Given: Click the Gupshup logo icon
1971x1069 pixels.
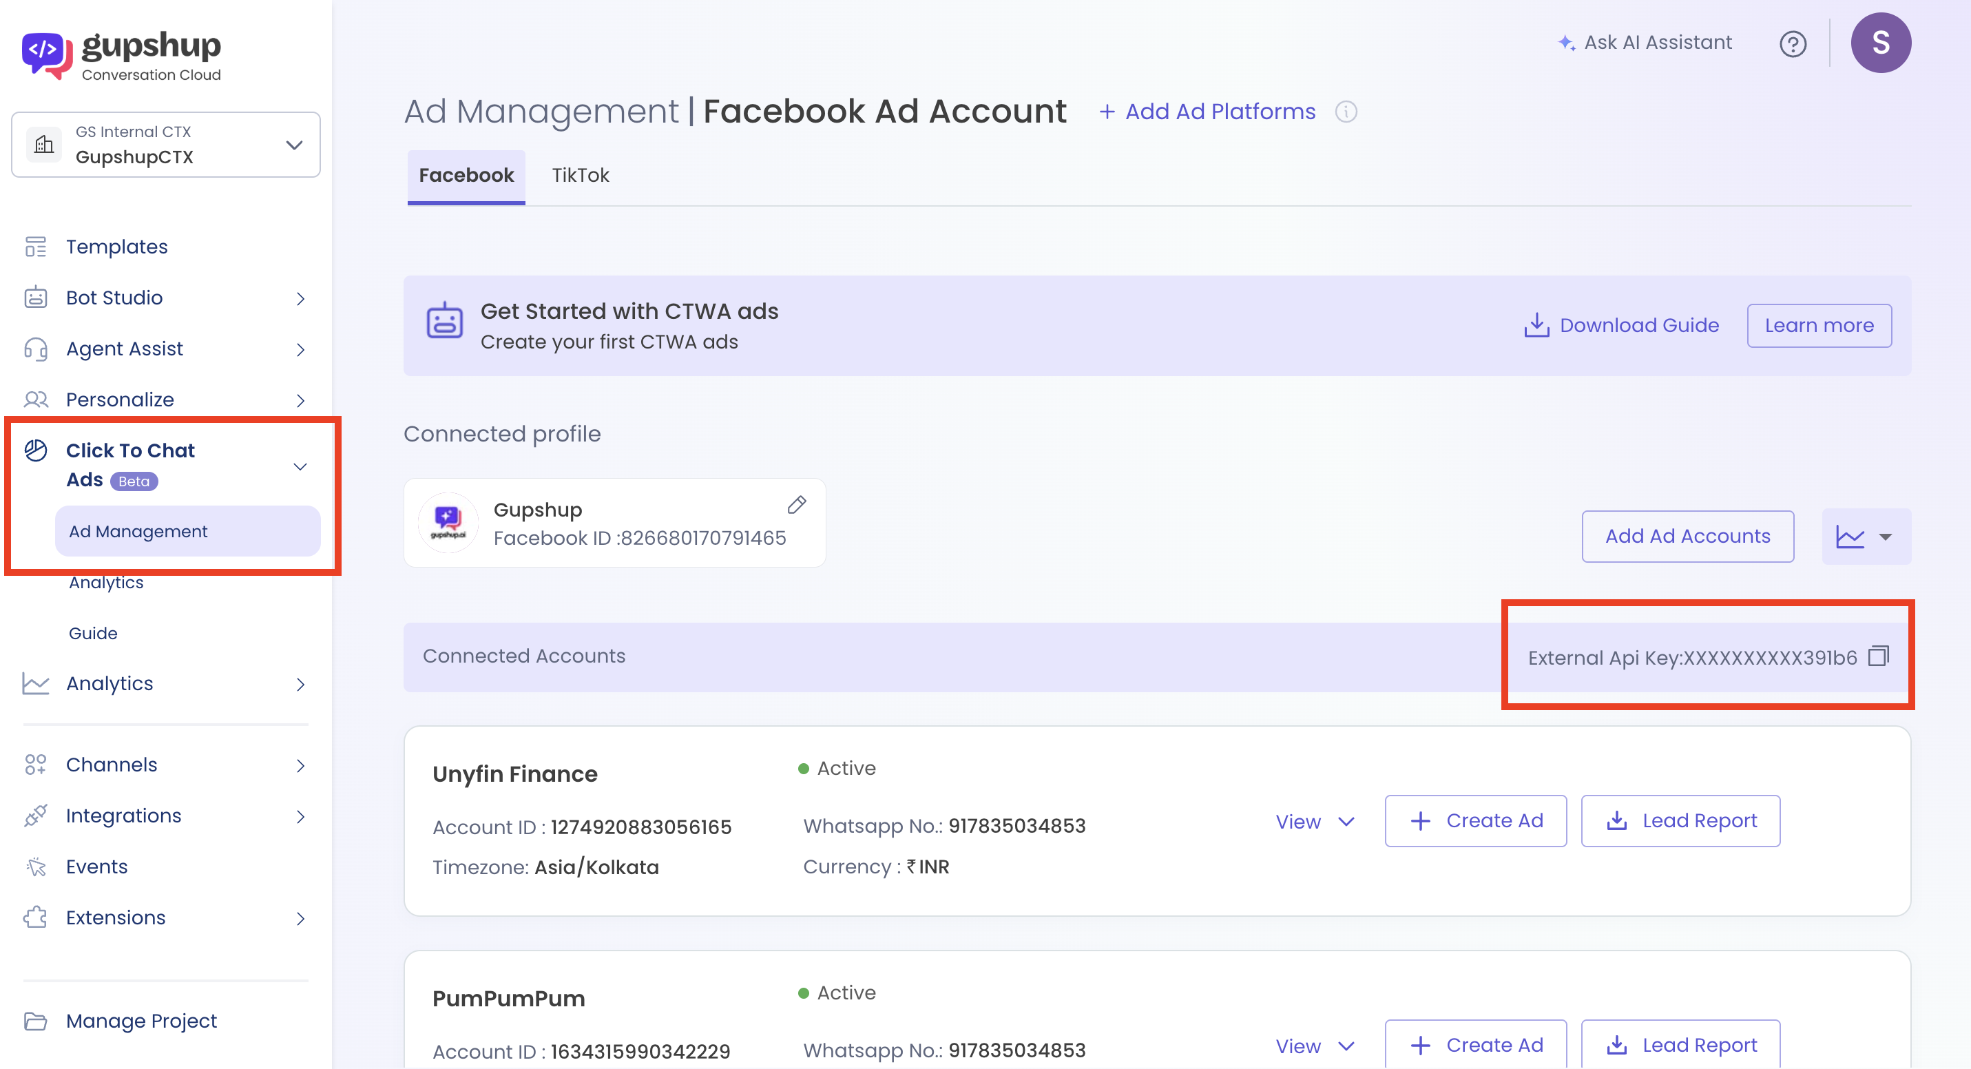Looking at the screenshot, I should (47, 55).
